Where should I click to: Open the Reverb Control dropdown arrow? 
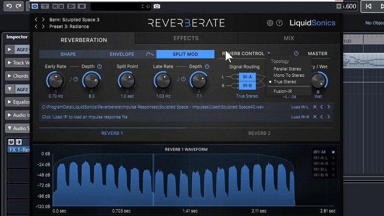[x=269, y=54]
